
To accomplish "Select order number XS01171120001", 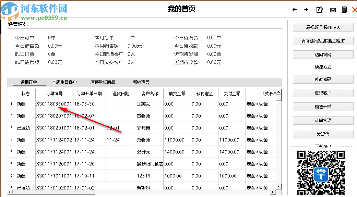I will click(54, 164).
